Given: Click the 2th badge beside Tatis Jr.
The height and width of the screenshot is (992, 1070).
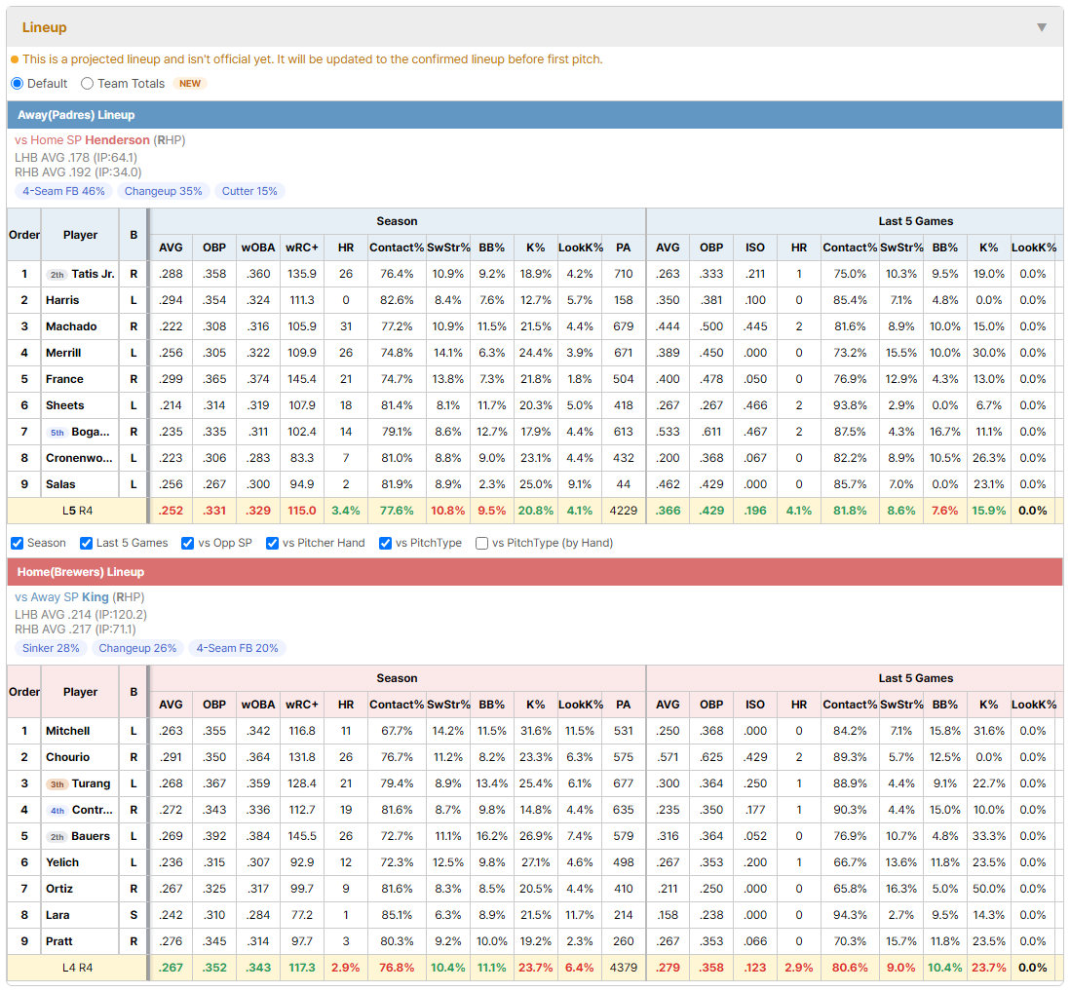Looking at the screenshot, I should click(57, 274).
